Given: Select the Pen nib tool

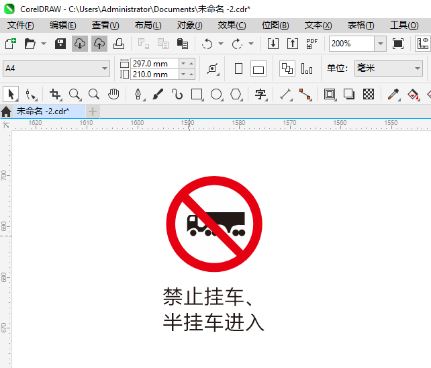Looking at the screenshot, I should (x=138, y=94).
